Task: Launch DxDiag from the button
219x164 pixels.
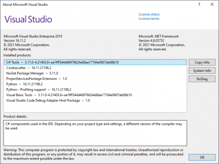Action: 202,79
